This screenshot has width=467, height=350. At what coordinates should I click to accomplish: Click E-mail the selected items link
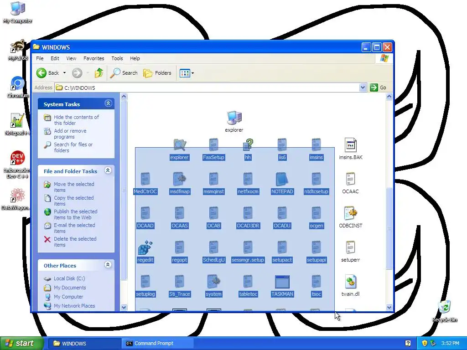pos(74,228)
